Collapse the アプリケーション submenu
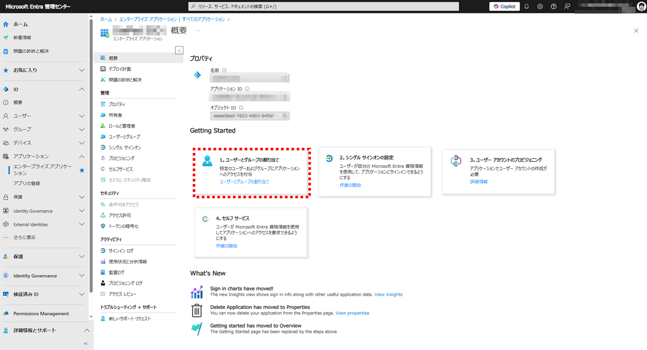 (x=82, y=156)
